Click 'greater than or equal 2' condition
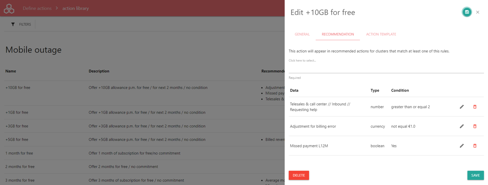The image size is (488, 185). pyautogui.click(x=410, y=107)
